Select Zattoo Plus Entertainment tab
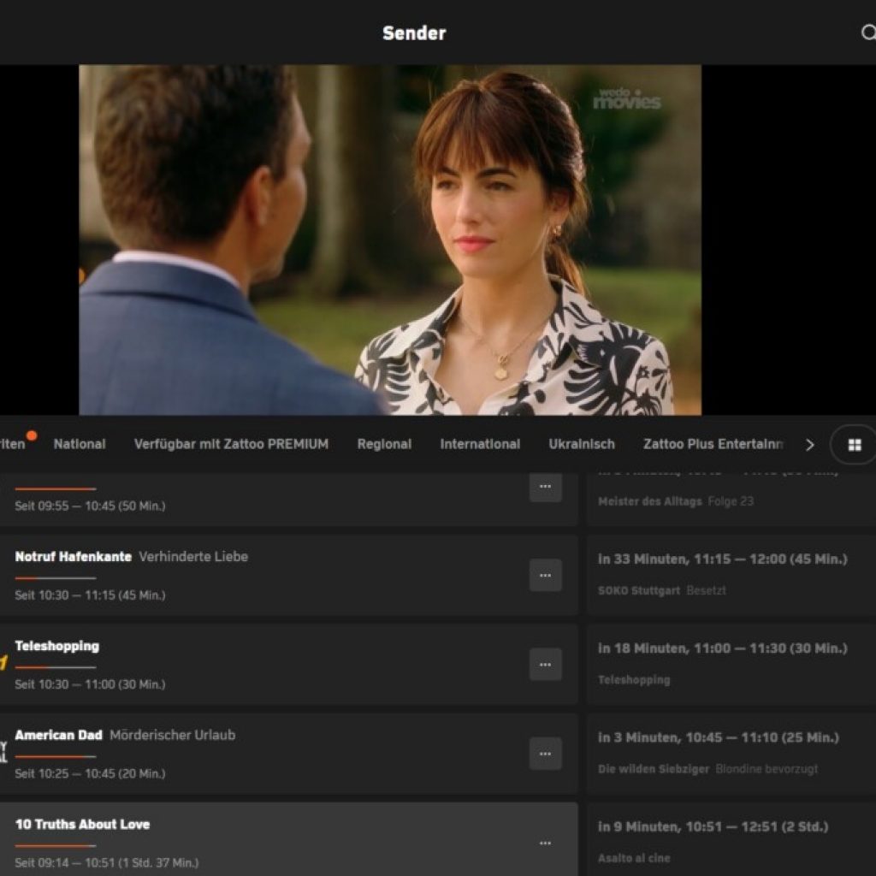Image resolution: width=876 pixels, height=876 pixels. pos(713,444)
